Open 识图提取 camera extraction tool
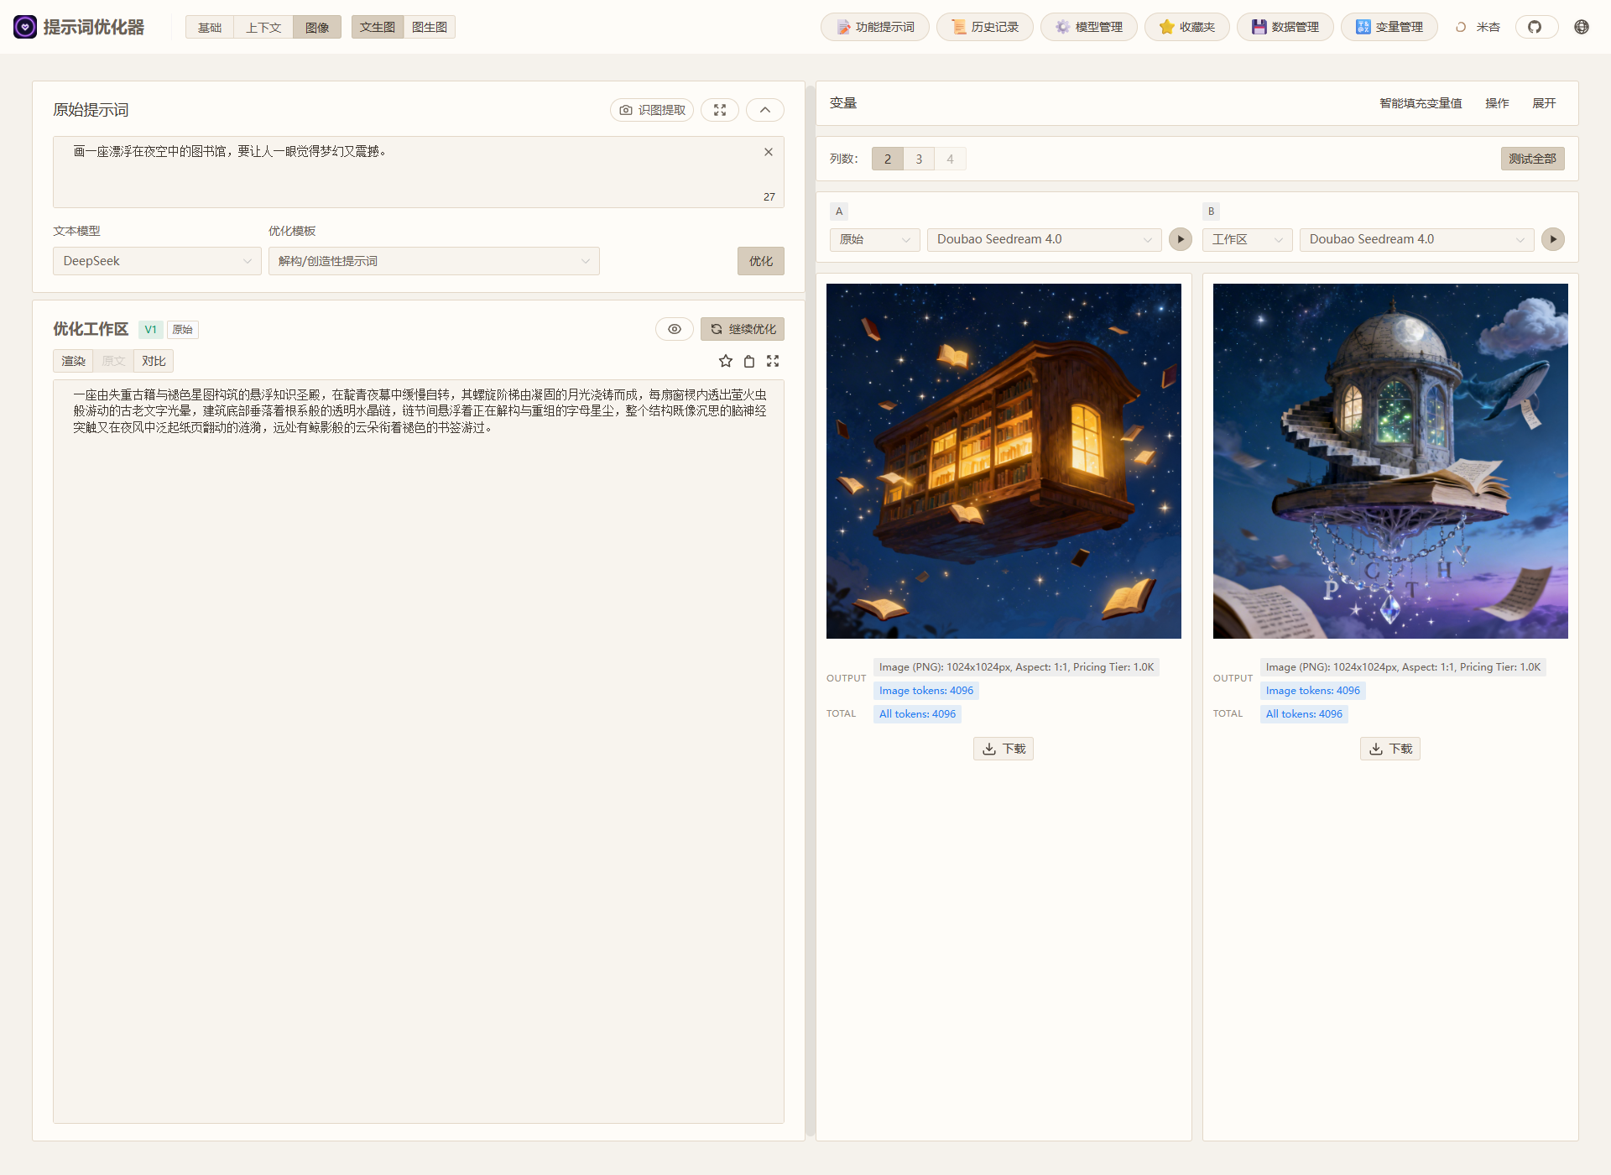Viewport: 1611px width, 1175px height. pos(652,109)
